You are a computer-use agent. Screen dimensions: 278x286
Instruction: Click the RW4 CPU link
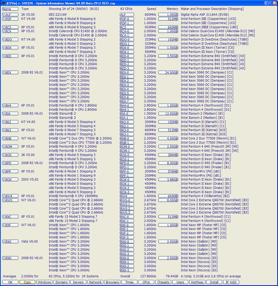coord(127,196)
